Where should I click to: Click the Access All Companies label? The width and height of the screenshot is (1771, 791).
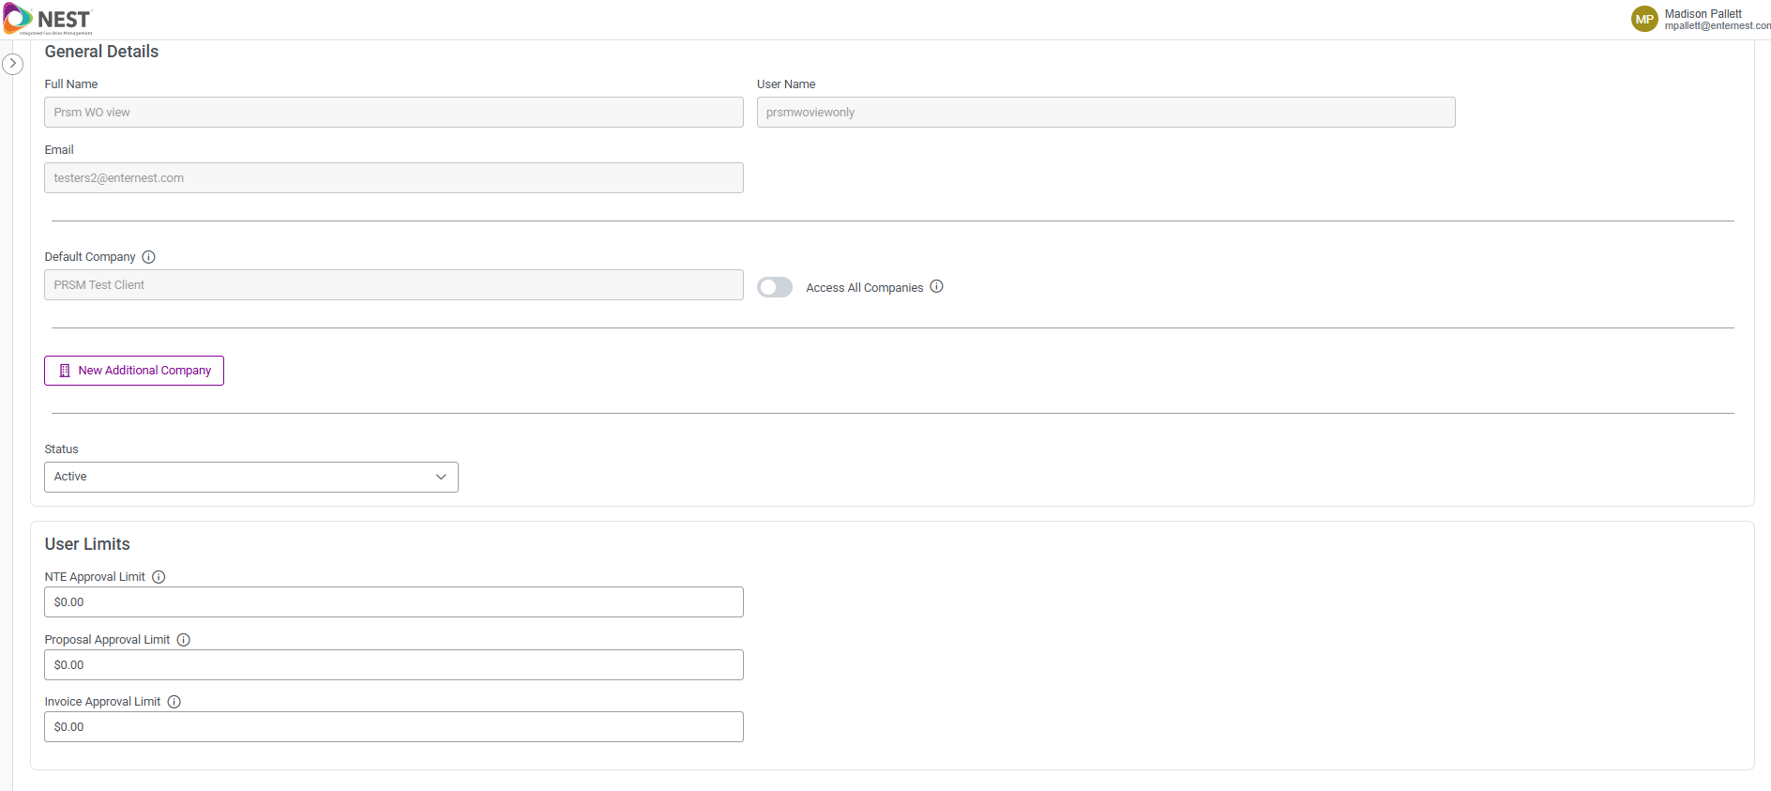[864, 288]
